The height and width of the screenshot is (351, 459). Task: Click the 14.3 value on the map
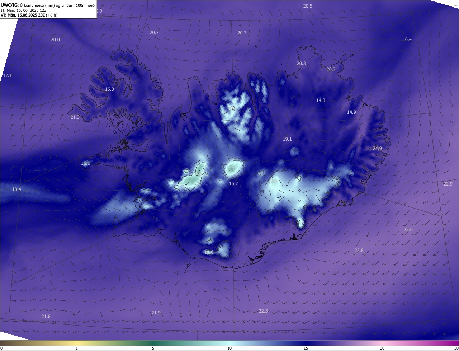click(x=321, y=100)
